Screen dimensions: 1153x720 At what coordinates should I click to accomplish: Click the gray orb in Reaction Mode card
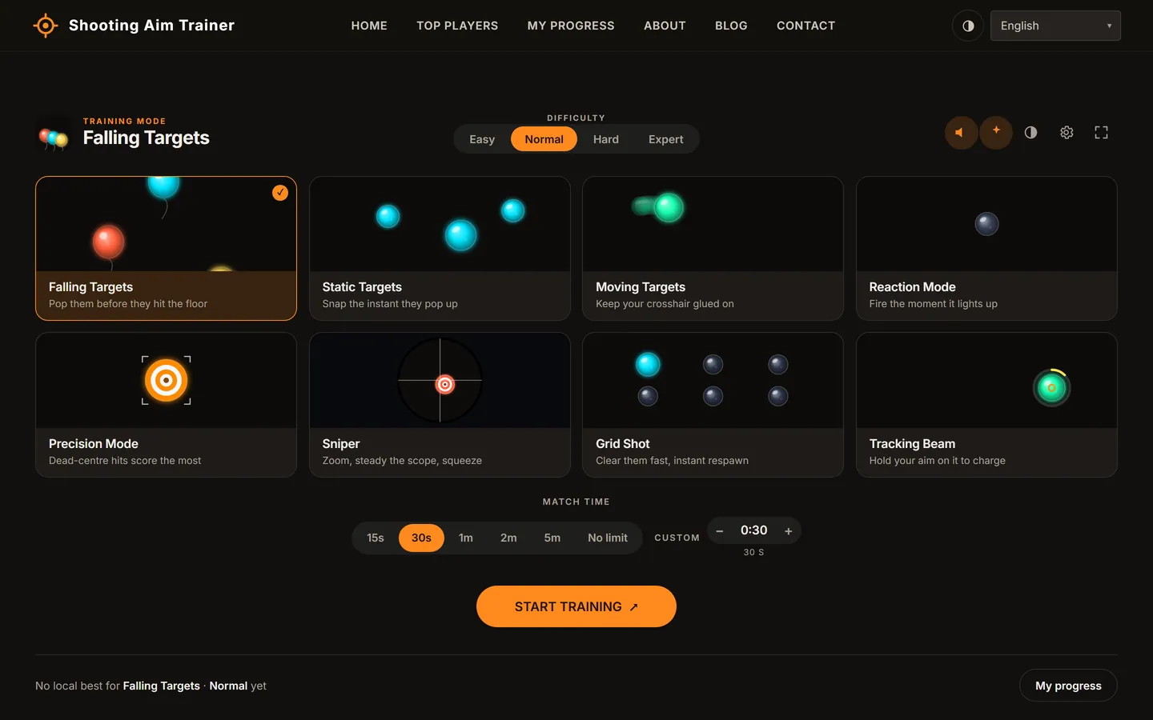[986, 224]
